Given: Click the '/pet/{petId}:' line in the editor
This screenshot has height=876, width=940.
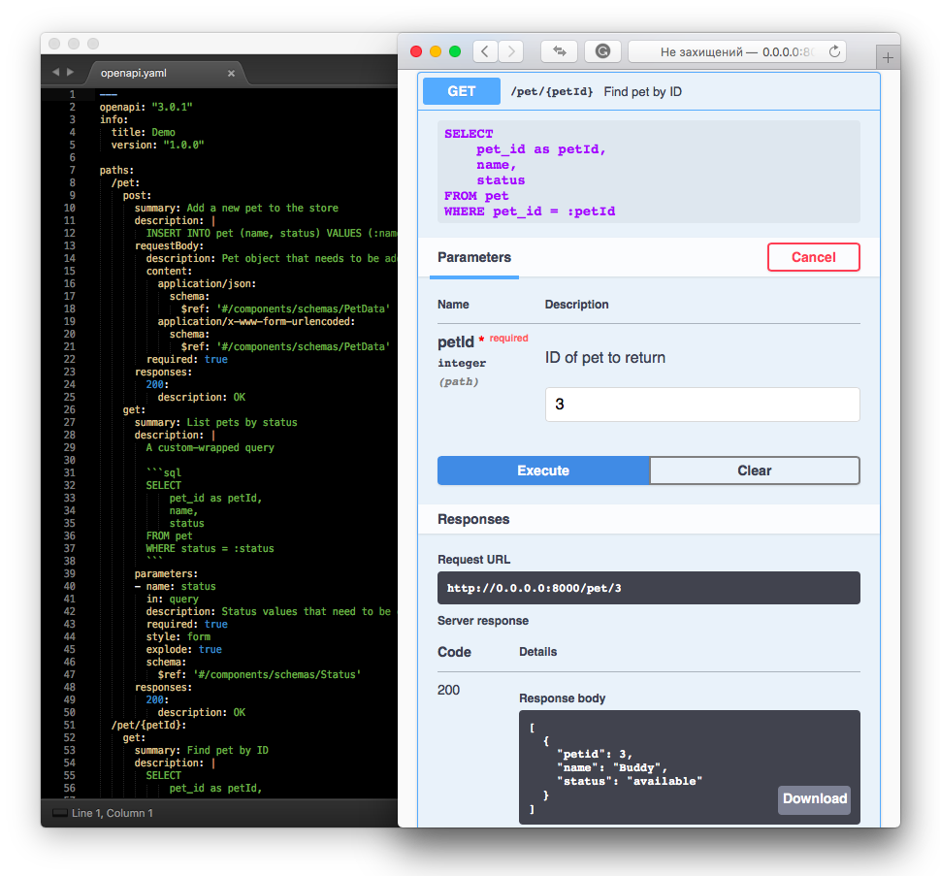Looking at the screenshot, I should point(148,725).
